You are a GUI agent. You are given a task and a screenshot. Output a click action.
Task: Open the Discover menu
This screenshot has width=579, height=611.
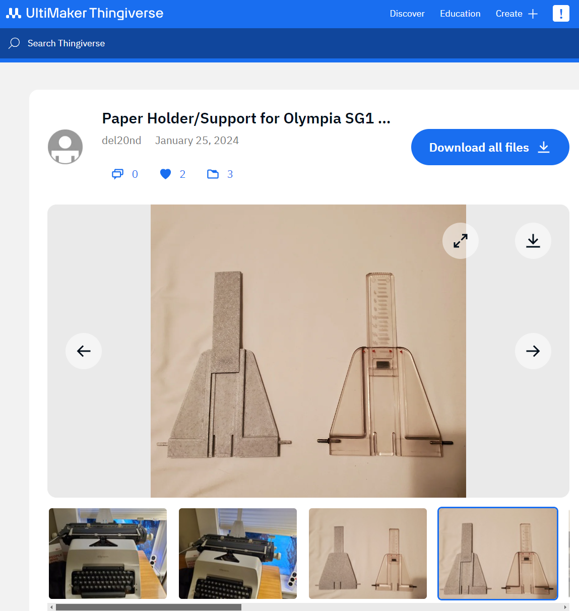click(x=407, y=14)
